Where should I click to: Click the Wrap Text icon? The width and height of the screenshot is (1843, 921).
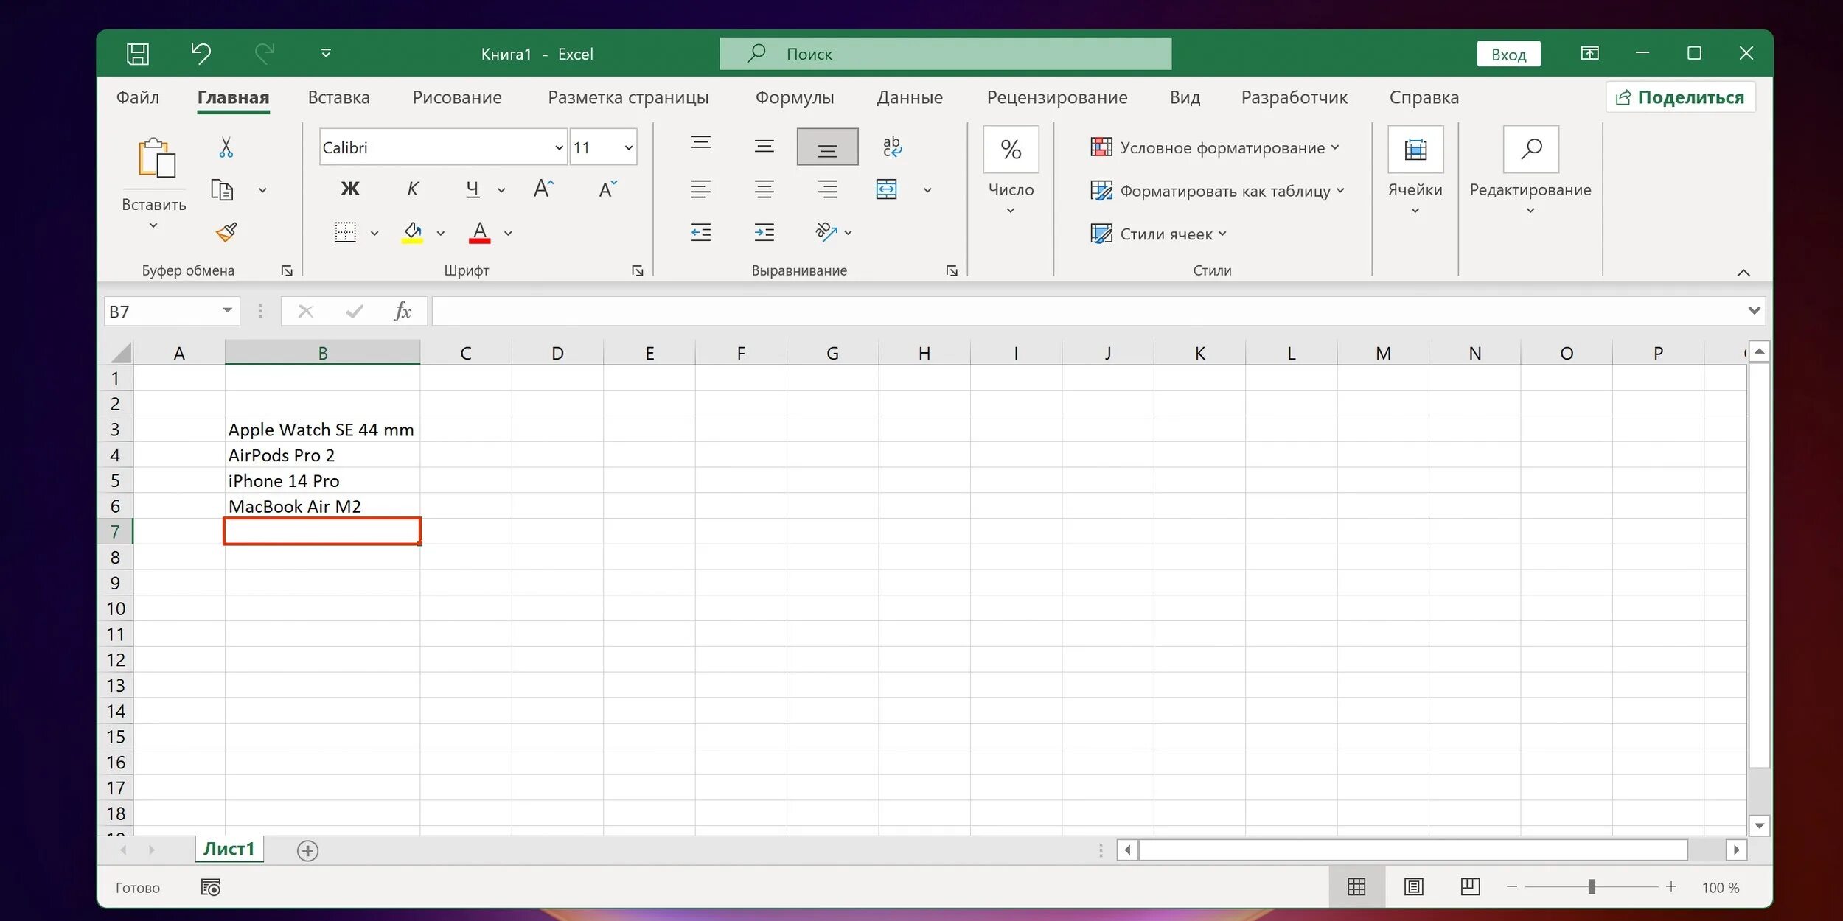click(892, 147)
